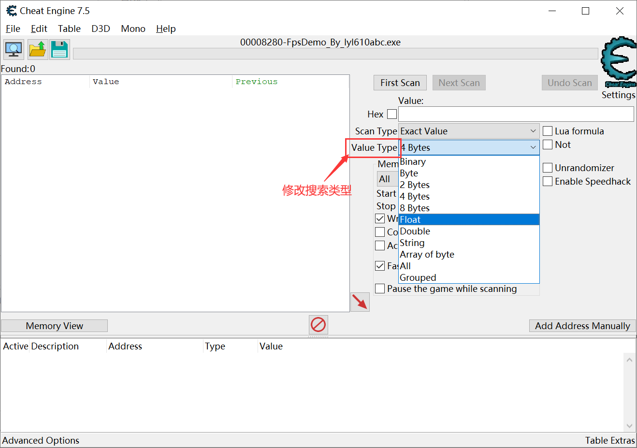Click the address table Address column header
The image size is (637, 448).
coord(155,346)
